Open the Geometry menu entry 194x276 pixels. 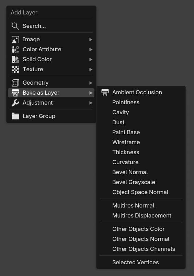coord(51,83)
